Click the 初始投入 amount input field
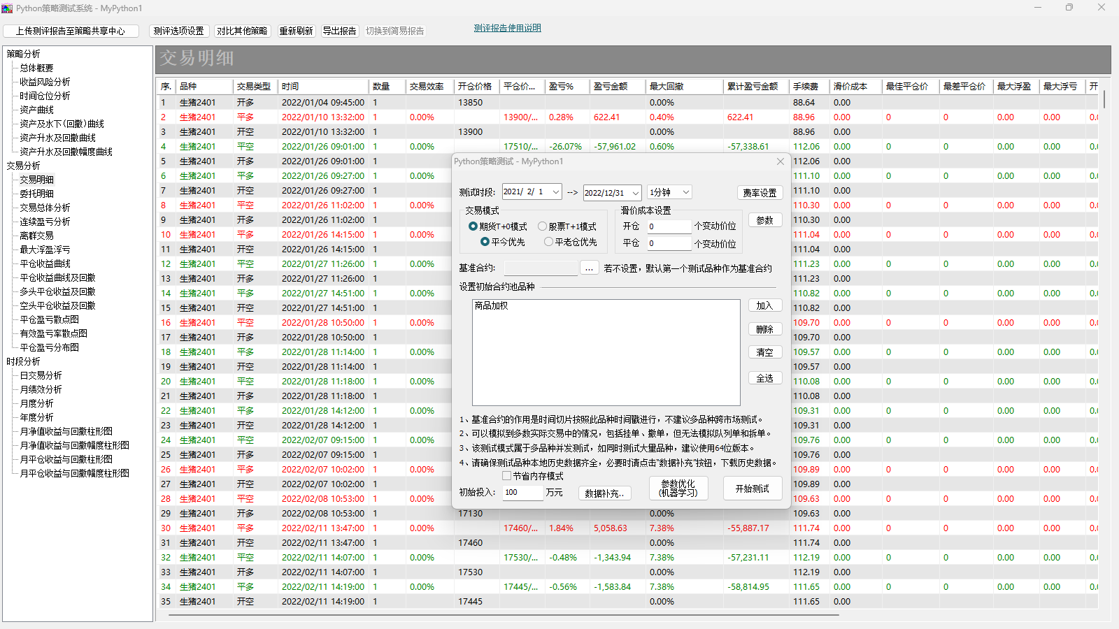 tap(522, 493)
